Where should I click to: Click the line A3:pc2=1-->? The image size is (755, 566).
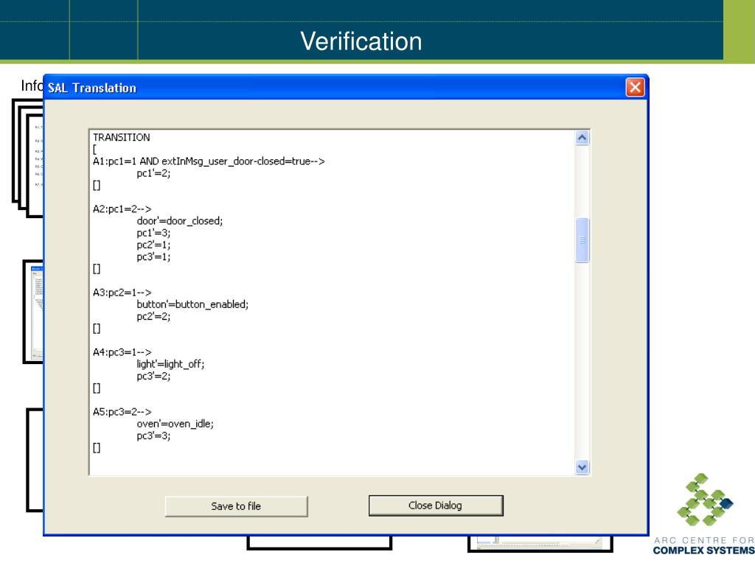click(122, 293)
